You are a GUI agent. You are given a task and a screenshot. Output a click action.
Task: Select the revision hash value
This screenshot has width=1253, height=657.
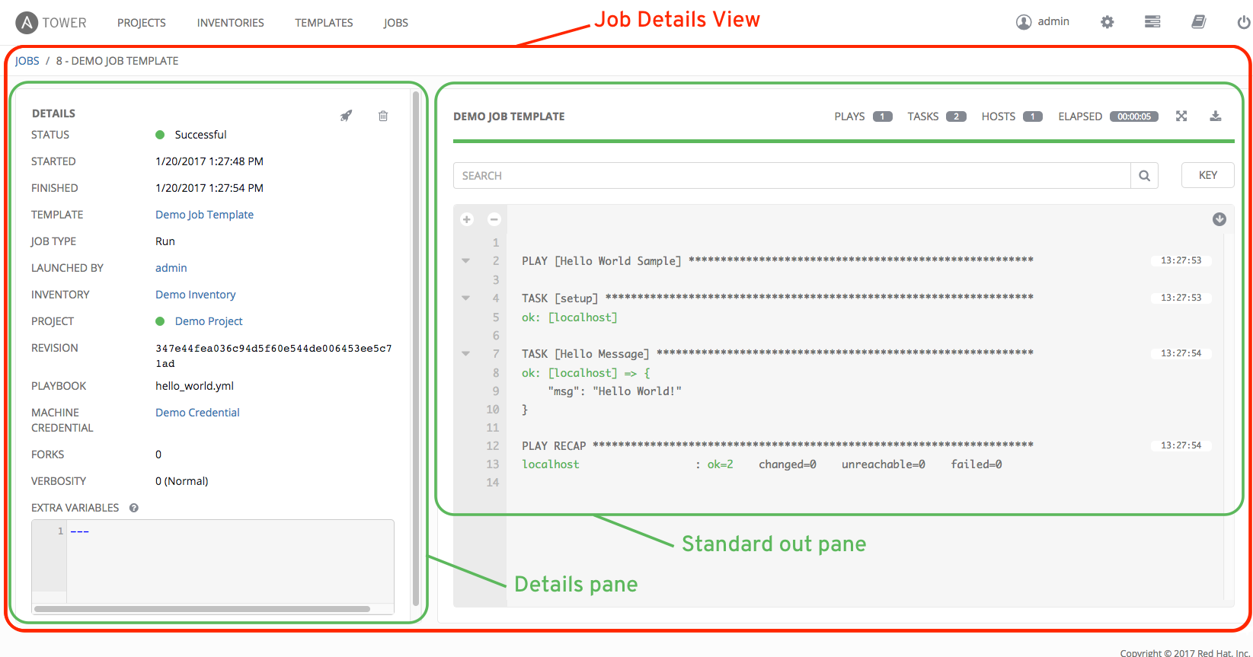pos(273,356)
